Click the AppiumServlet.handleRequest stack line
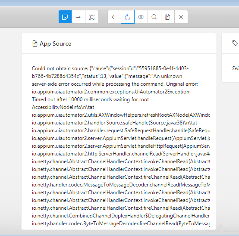Viewport: 239px width, 236px height. pos(121,138)
